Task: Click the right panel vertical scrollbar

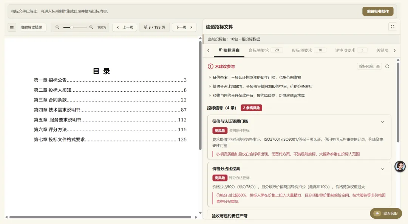Action: (398, 102)
